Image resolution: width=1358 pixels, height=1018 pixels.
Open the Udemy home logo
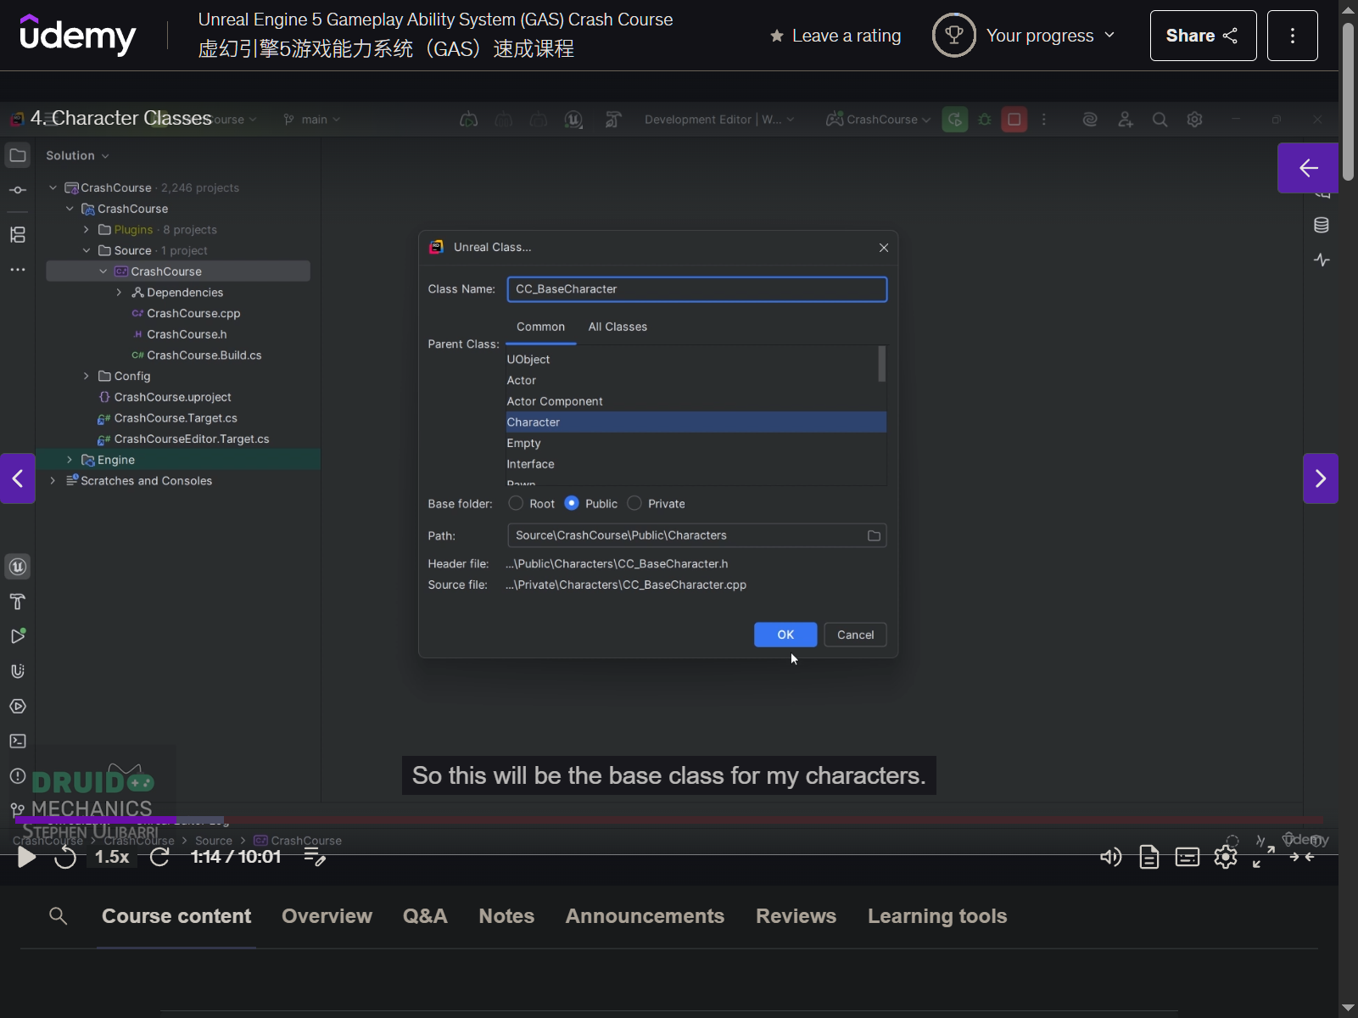77,35
